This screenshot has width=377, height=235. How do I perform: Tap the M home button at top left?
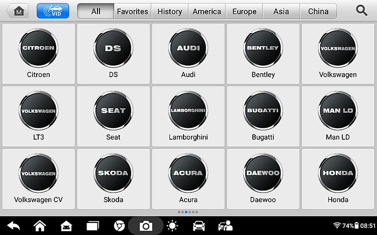click(18, 11)
